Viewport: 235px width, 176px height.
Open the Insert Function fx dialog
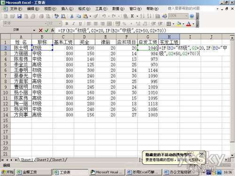tap(53, 30)
